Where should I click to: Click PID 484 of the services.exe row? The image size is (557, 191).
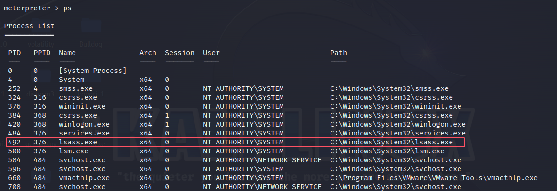pyautogui.click(x=15, y=133)
